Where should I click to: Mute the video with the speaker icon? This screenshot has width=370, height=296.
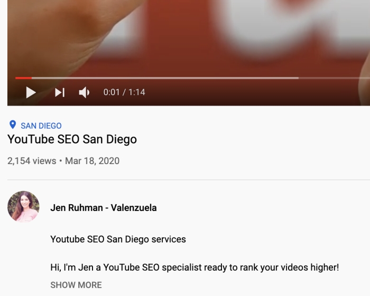click(x=84, y=92)
